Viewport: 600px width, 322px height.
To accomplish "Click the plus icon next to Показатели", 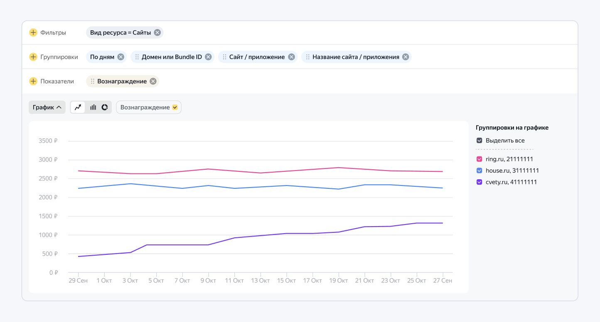I will pos(33,81).
